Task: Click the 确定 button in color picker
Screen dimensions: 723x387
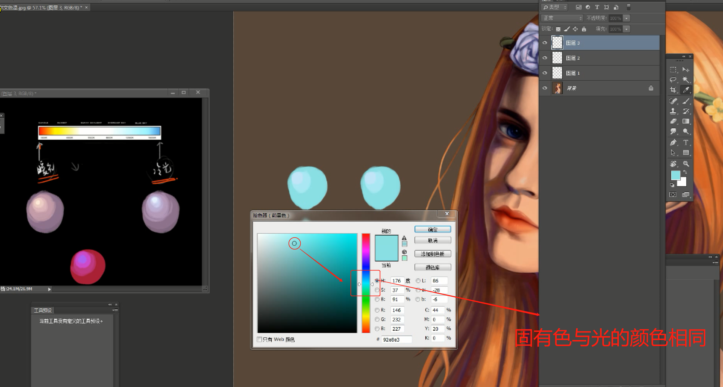Action: 433,229
